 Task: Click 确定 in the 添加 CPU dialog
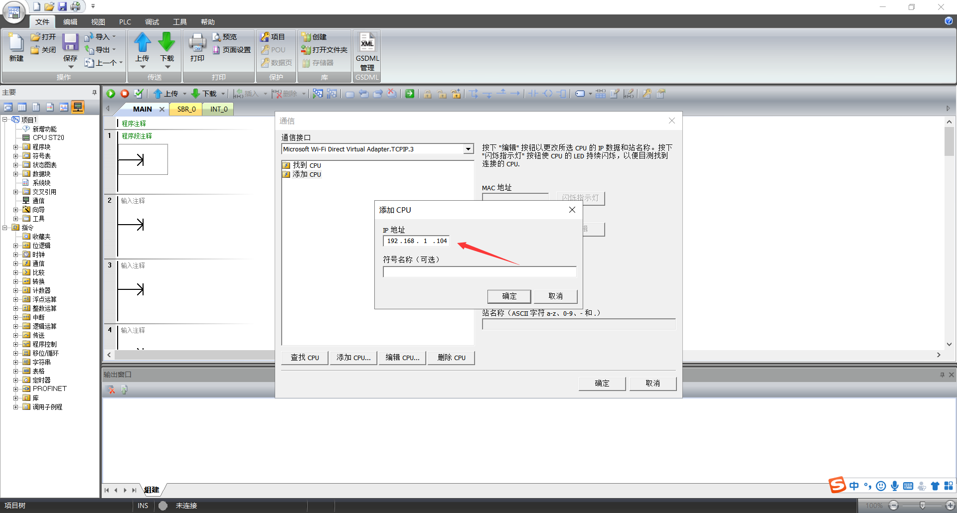coord(509,296)
